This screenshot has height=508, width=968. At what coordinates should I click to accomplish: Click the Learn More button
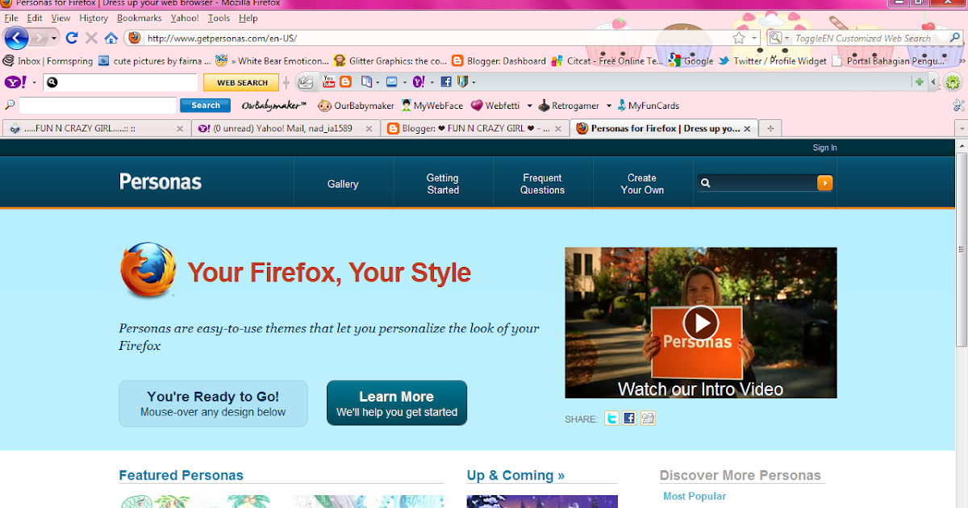pyautogui.click(x=397, y=403)
